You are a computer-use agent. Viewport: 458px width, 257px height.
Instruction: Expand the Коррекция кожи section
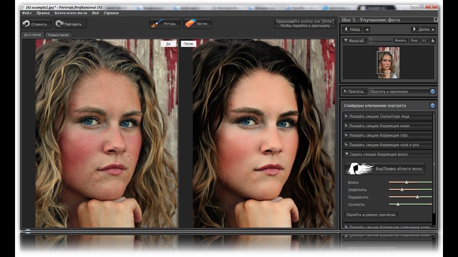(x=388, y=126)
